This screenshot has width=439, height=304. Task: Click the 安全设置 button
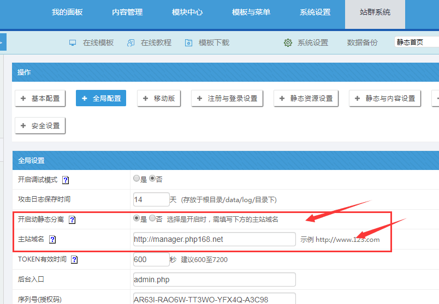tap(40, 126)
